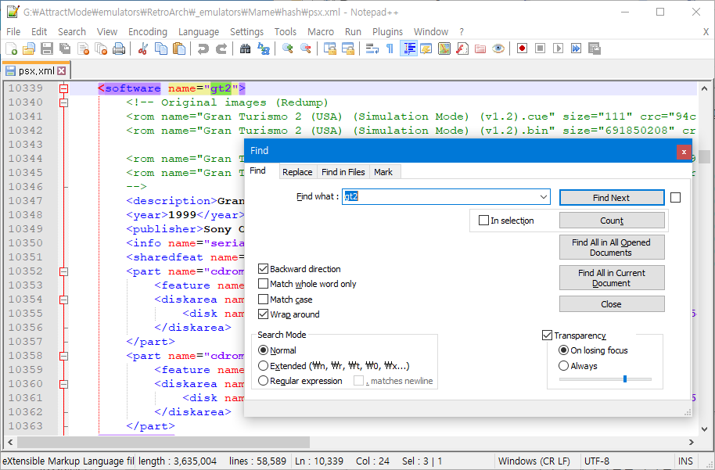Collapse the comment fold on line 10340
715x470 pixels.
tap(64, 102)
